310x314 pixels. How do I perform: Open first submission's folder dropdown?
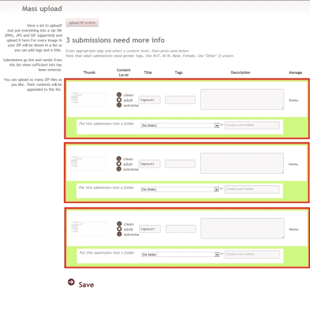(x=180, y=126)
